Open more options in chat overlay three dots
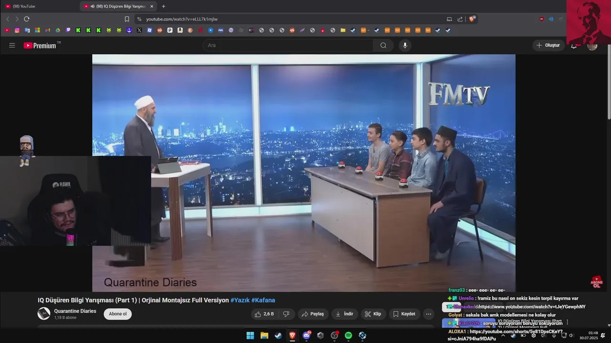The width and height of the screenshot is (611, 343). [568, 323]
